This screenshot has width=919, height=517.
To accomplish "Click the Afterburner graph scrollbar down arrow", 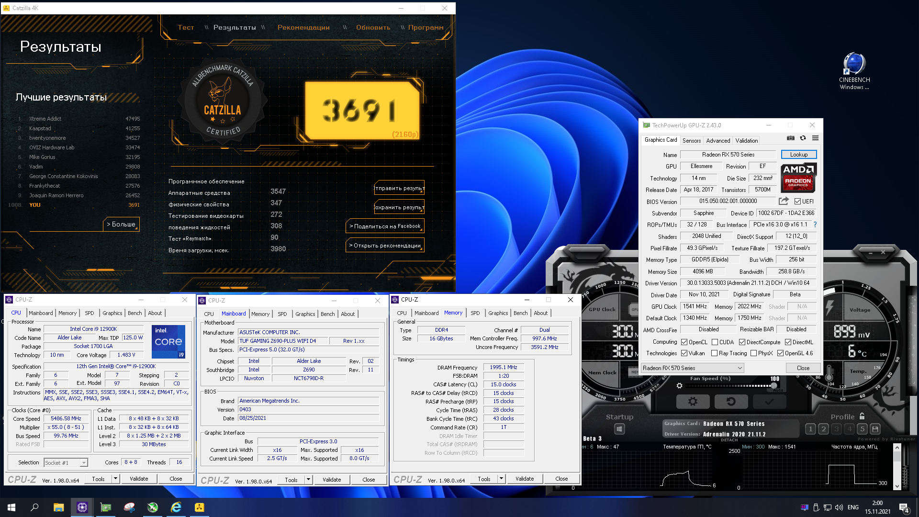I will pyautogui.click(x=897, y=486).
